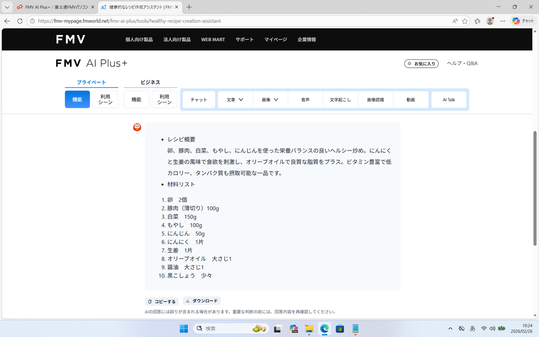This screenshot has width=539, height=337.
Task: Click the FMV logo in header
Action: [71, 40]
